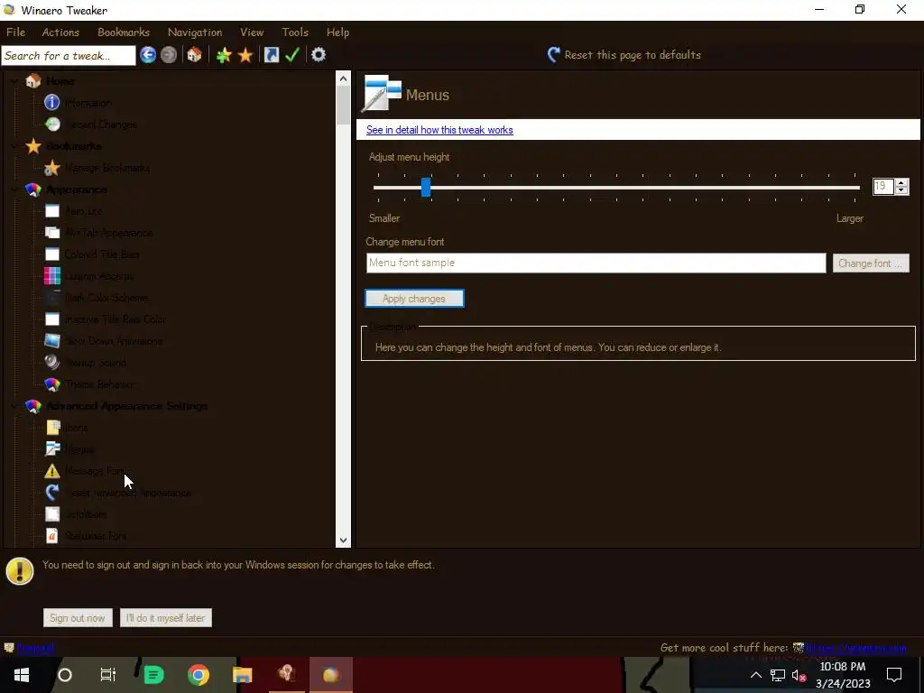
Task: Open the Navigation menu
Action: click(x=195, y=32)
